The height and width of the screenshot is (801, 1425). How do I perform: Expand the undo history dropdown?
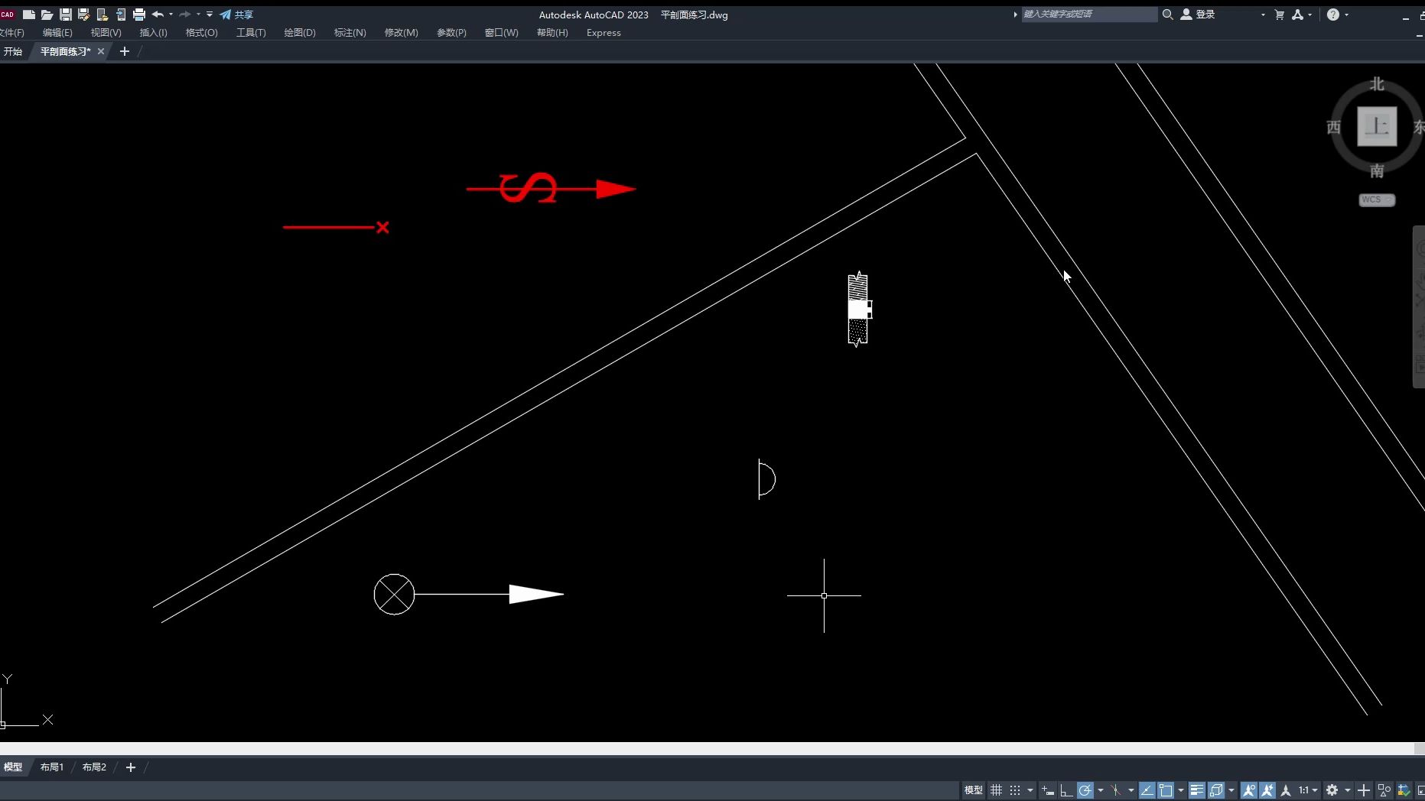(x=171, y=15)
